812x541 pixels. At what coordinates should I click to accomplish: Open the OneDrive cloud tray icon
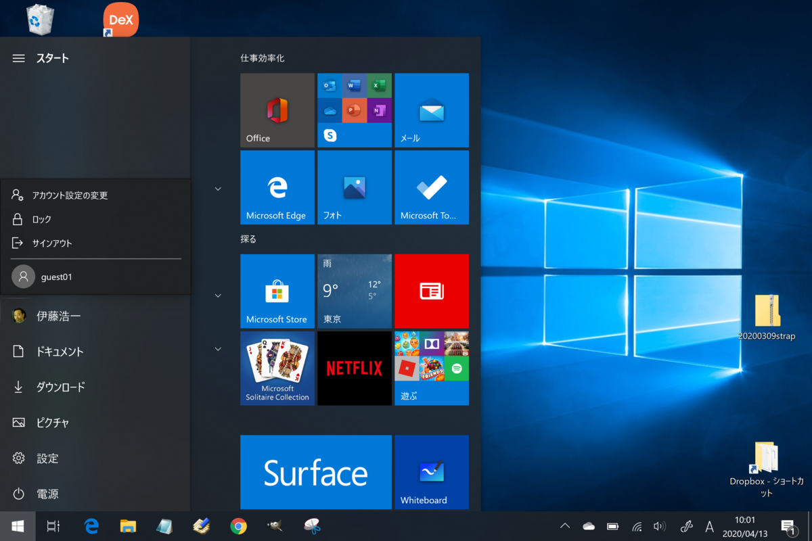pos(589,526)
